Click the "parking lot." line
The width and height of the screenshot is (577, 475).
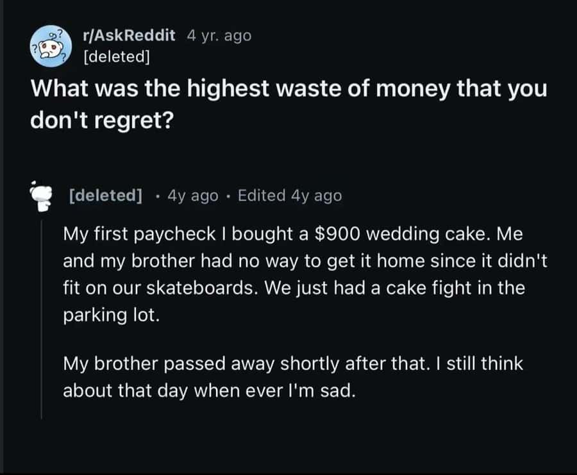(x=109, y=315)
